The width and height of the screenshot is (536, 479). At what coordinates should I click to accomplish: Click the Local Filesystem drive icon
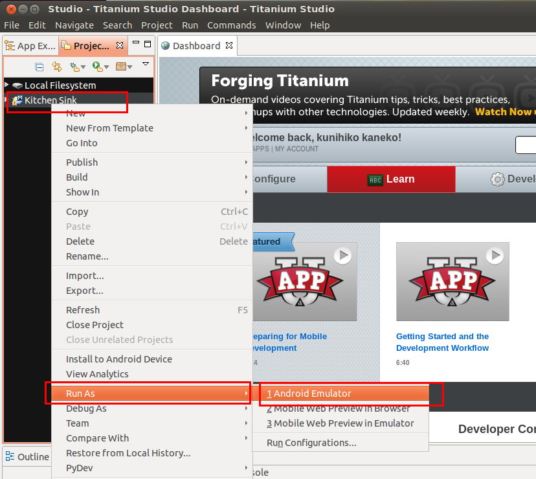[17, 85]
